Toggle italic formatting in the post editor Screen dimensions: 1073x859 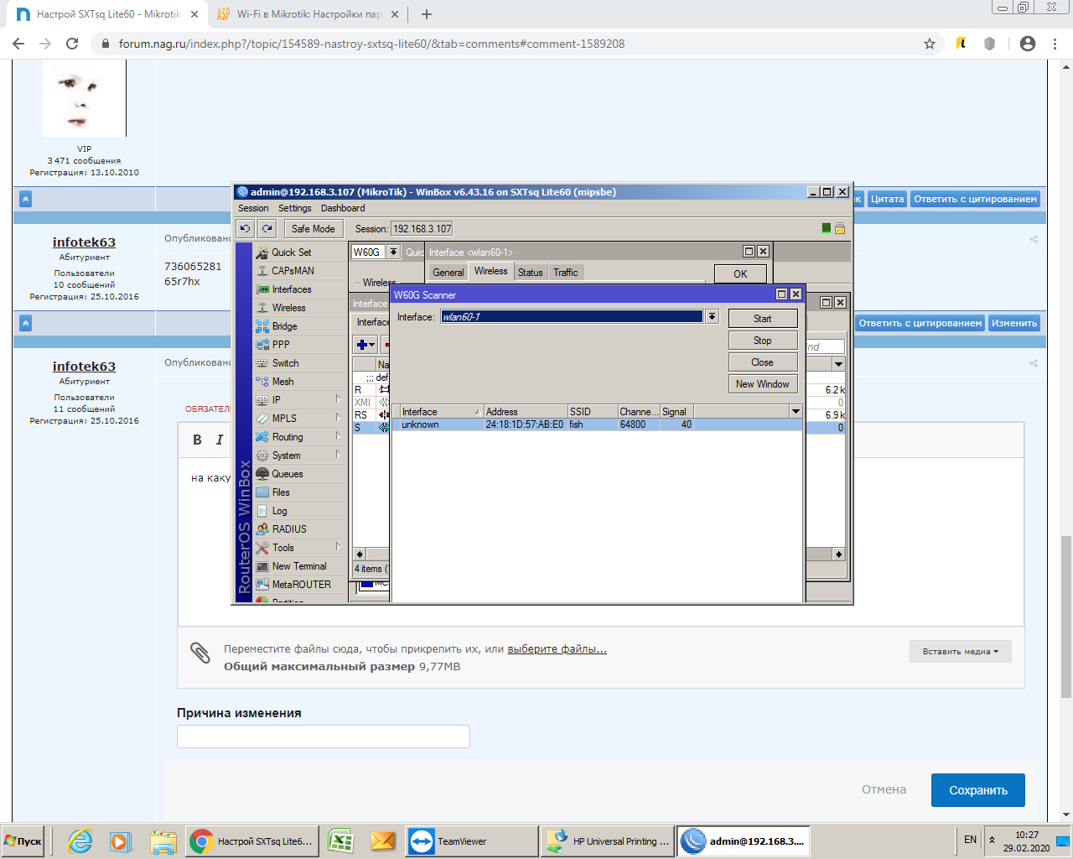(x=220, y=440)
